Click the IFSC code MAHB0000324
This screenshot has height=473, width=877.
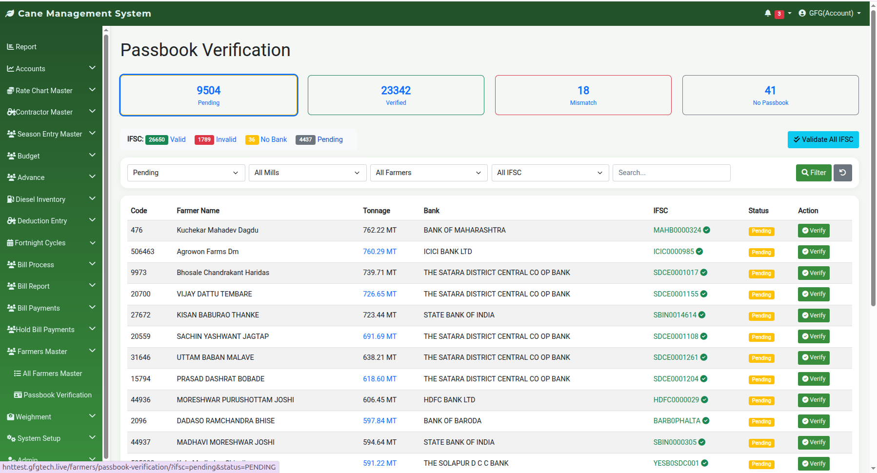(677, 230)
